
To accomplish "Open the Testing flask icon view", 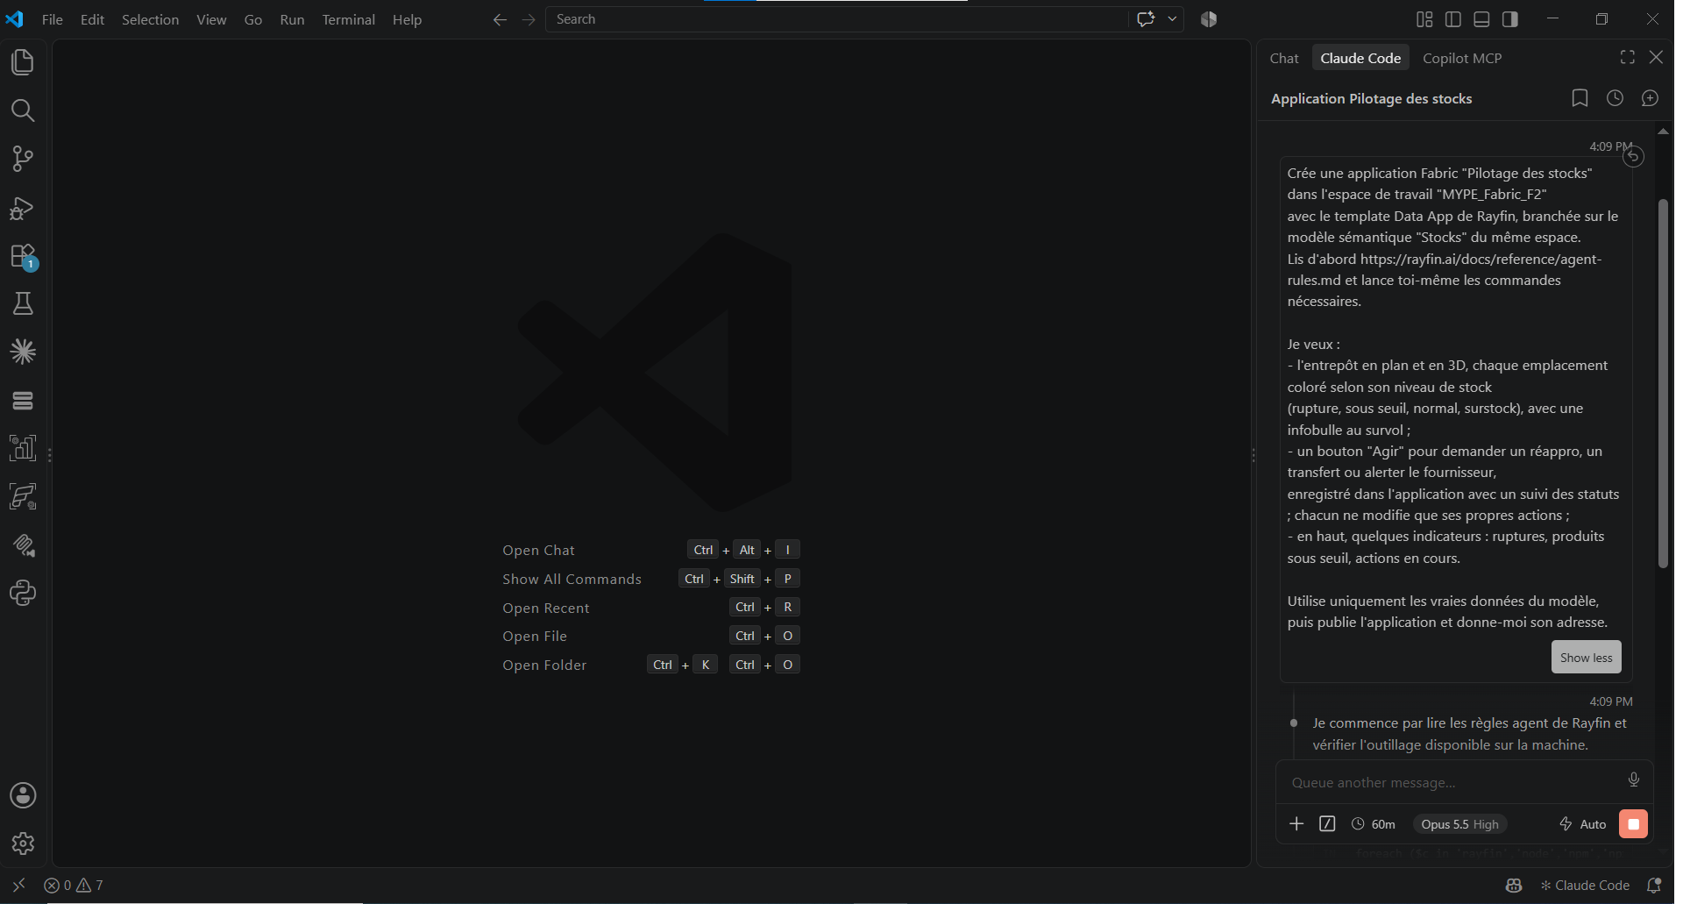I will click(x=23, y=304).
